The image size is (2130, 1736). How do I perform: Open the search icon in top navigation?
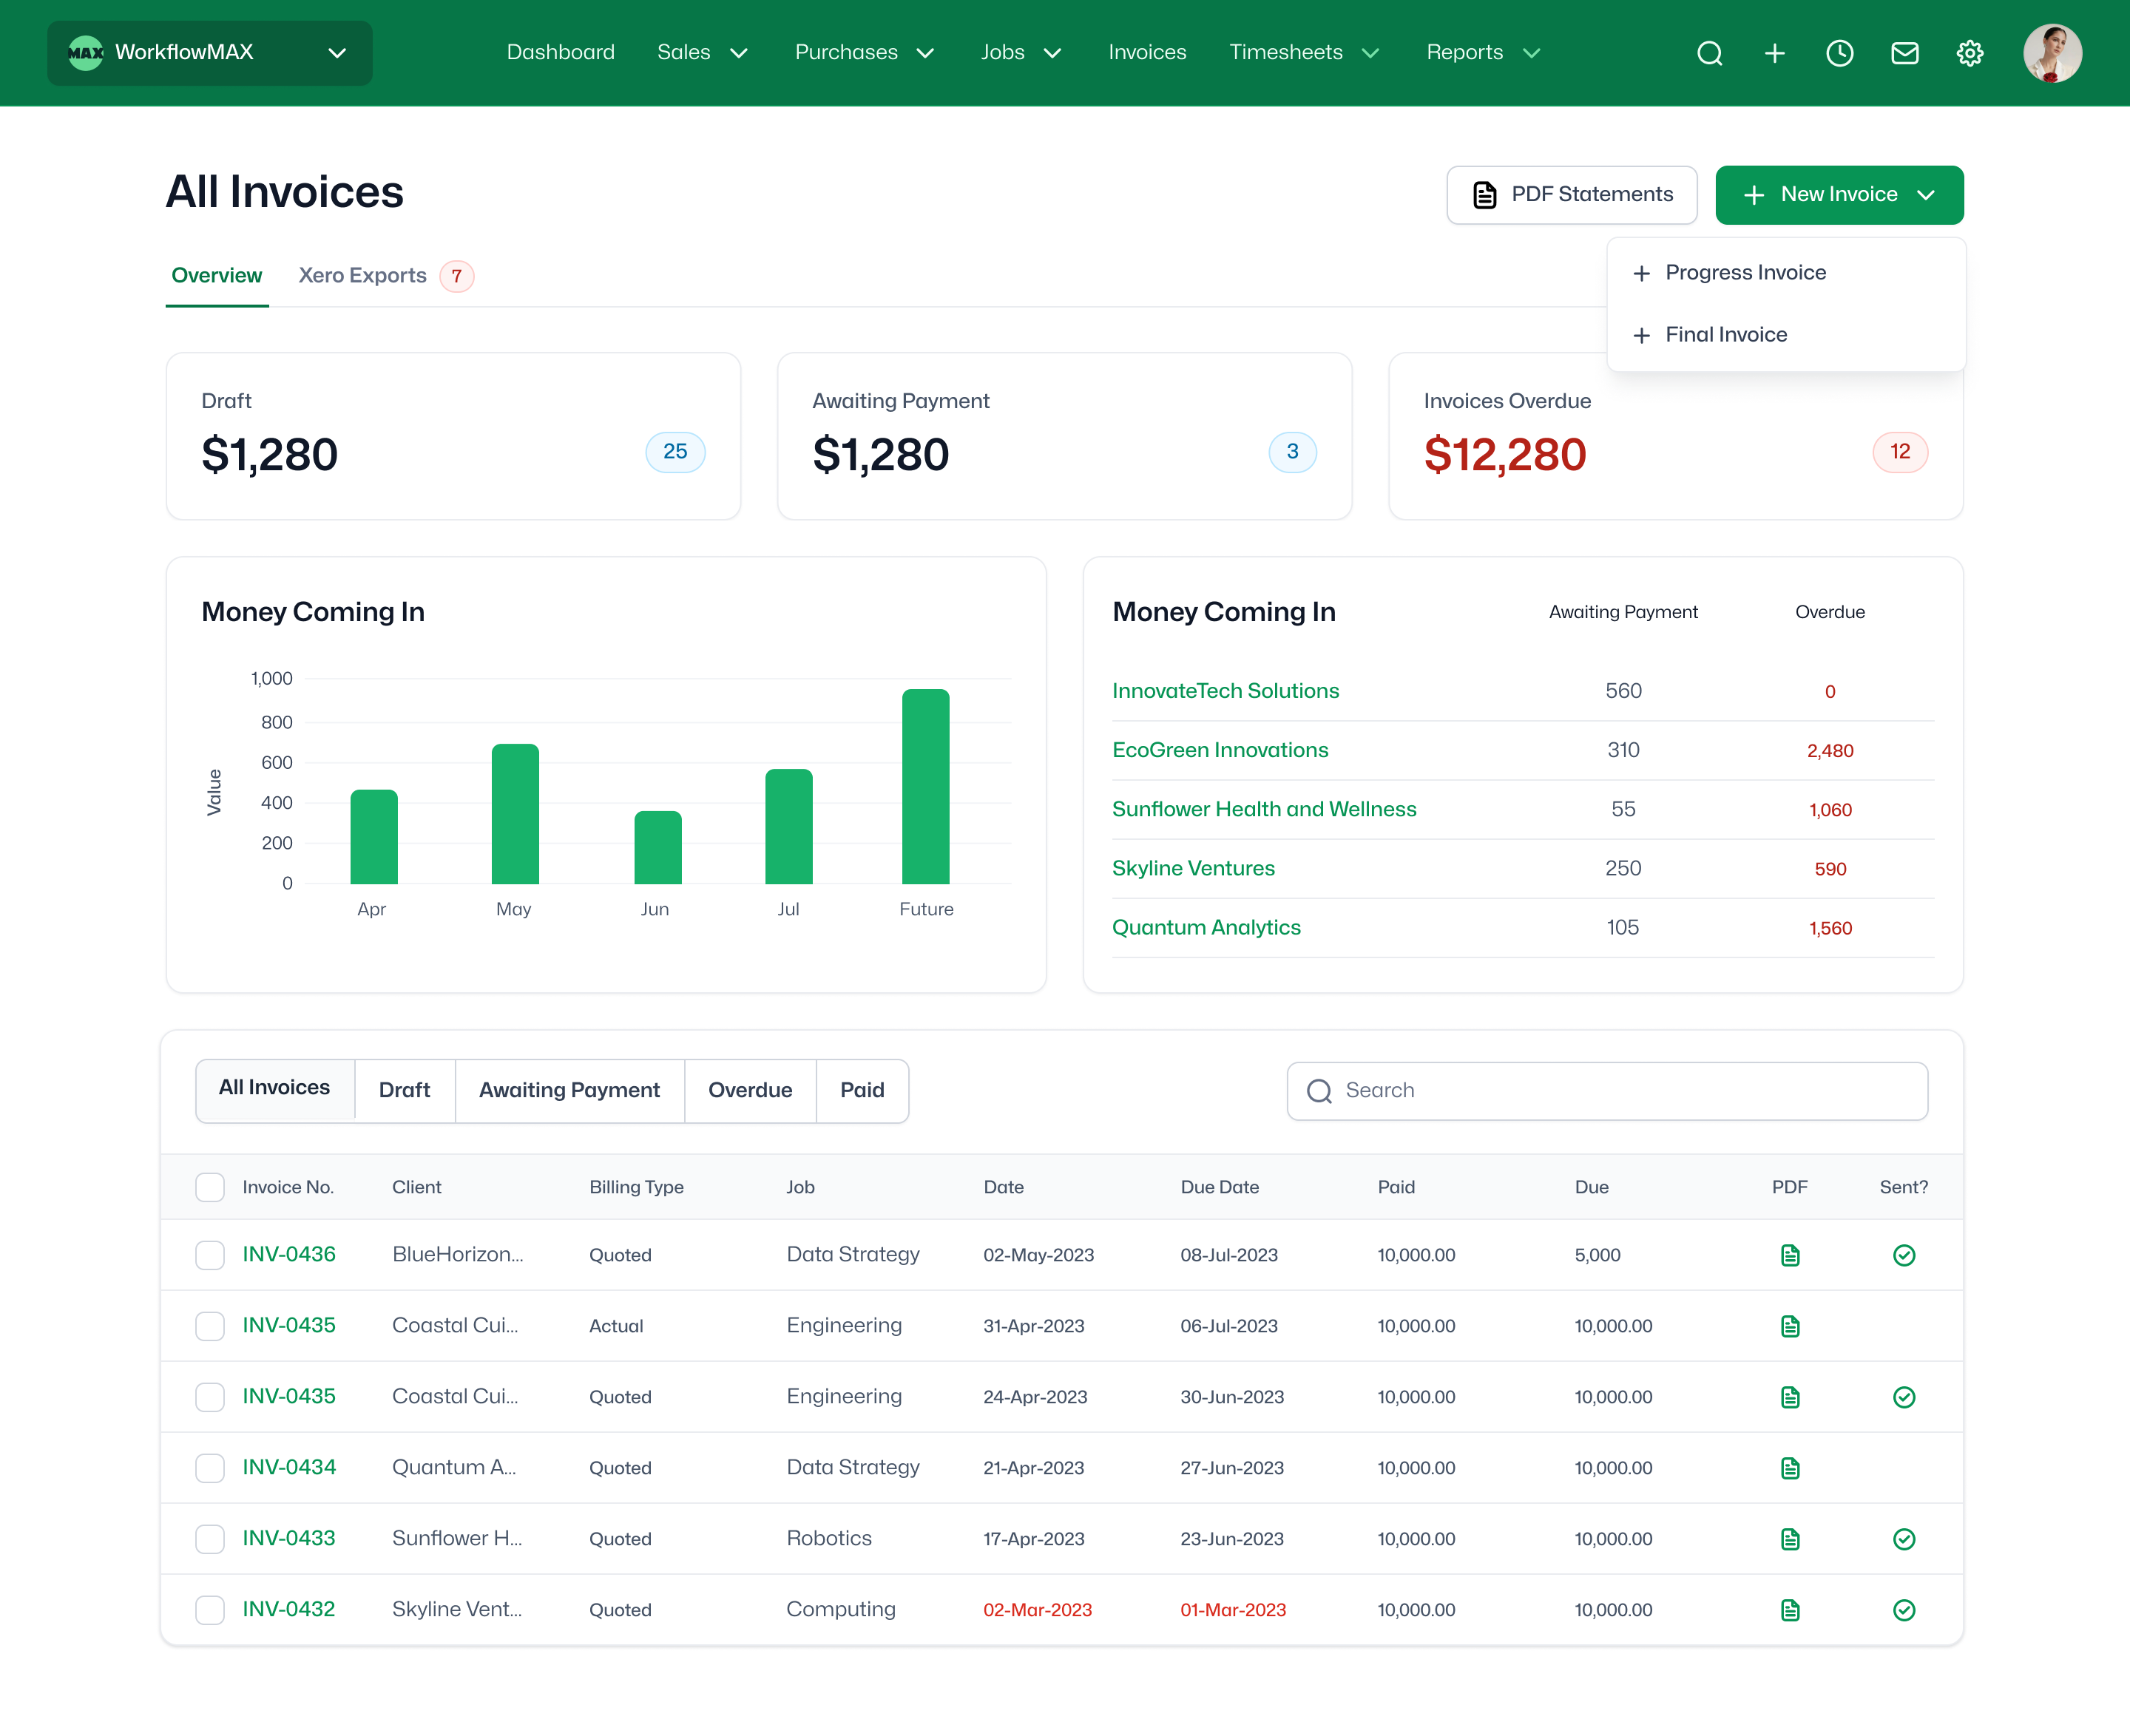(1710, 53)
